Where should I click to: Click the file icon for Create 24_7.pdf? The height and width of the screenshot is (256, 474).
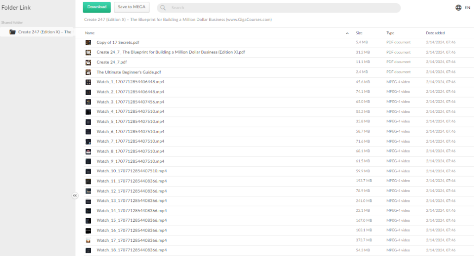coord(88,62)
